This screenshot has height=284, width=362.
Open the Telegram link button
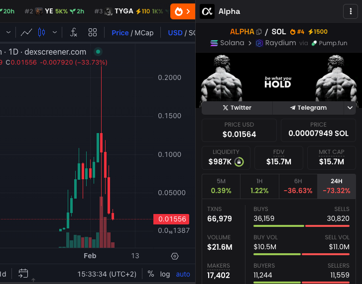308,108
